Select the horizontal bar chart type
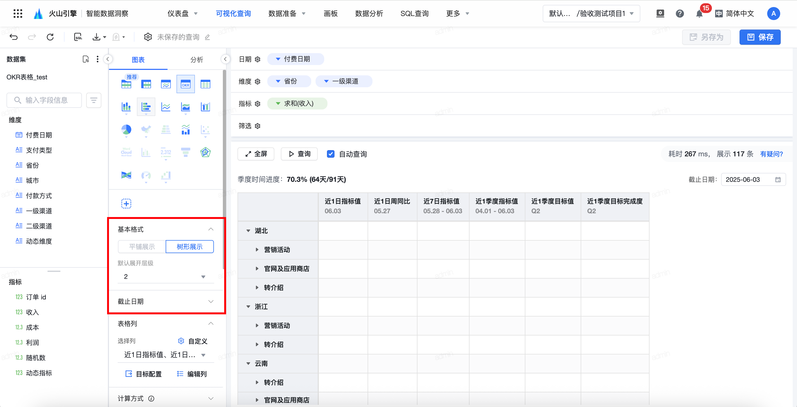Viewport: 797px width, 407px height. click(x=146, y=107)
